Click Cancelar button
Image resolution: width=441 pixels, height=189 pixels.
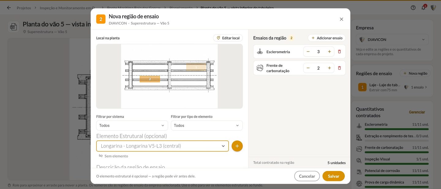[x=307, y=176]
